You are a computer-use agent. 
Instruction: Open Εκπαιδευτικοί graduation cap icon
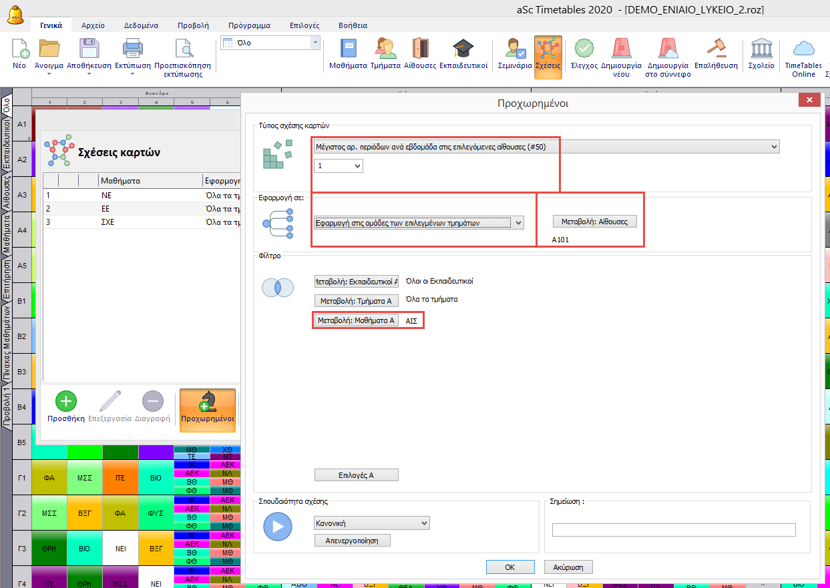click(463, 49)
